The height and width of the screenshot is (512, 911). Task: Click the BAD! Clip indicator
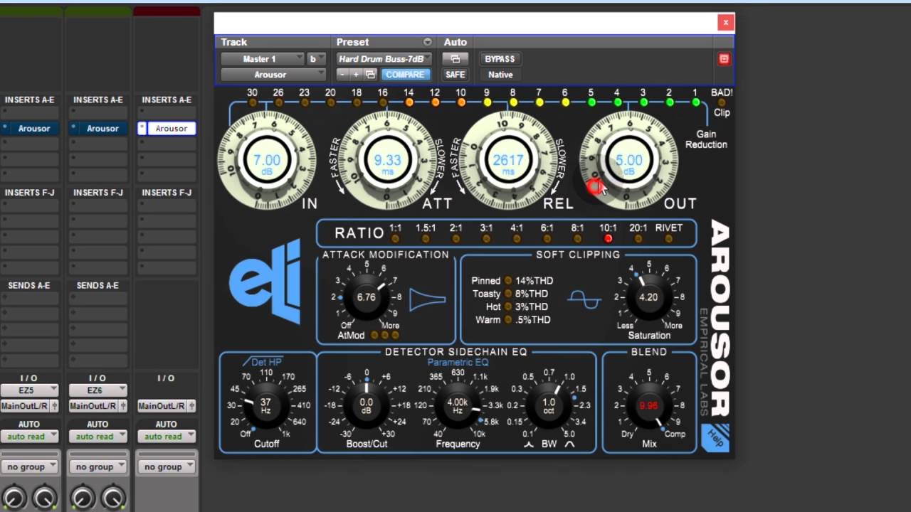pyautogui.click(x=721, y=102)
